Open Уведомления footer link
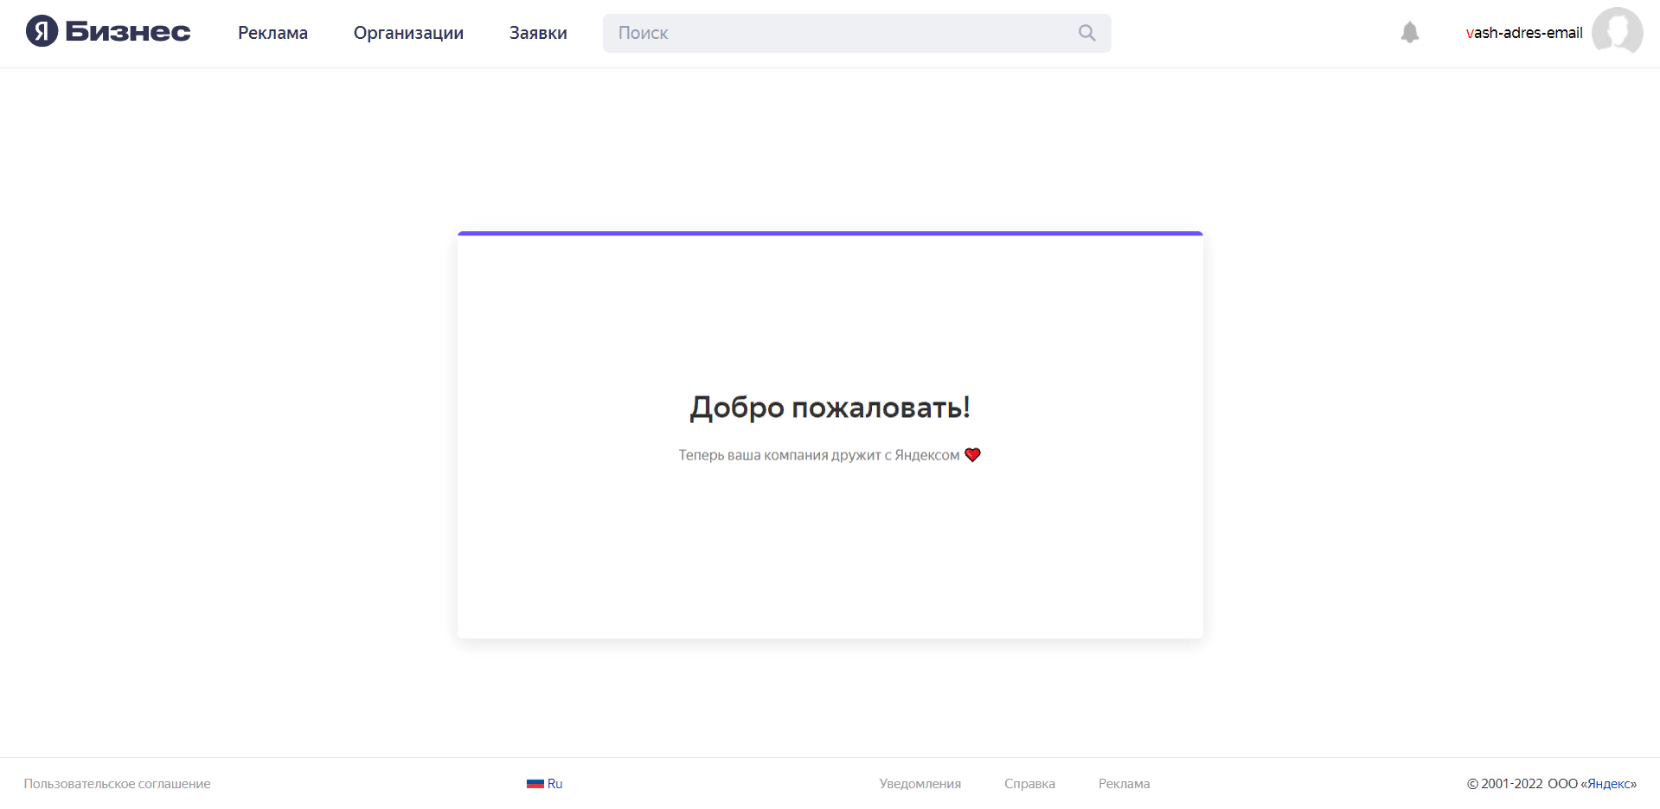The image size is (1660, 809). click(x=920, y=784)
